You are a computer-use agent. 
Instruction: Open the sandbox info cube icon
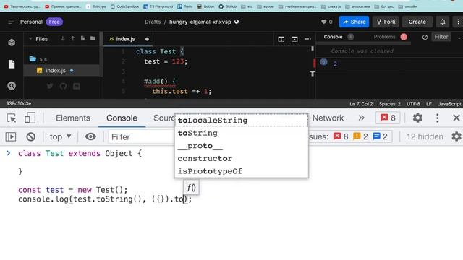[x=12, y=43]
